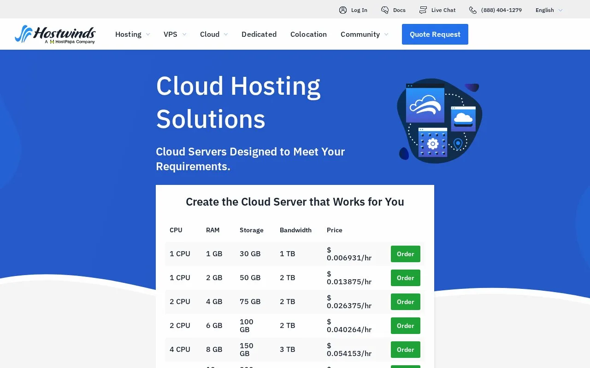The height and width of the screenshot is (368, 590).
Task: Click the Quote Request button
Action: (435, 34)
